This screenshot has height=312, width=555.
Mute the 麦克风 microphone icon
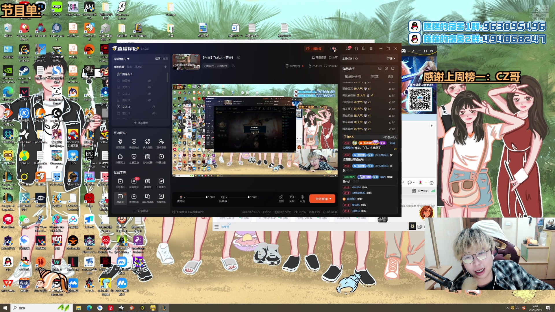[x=181, y=197]
